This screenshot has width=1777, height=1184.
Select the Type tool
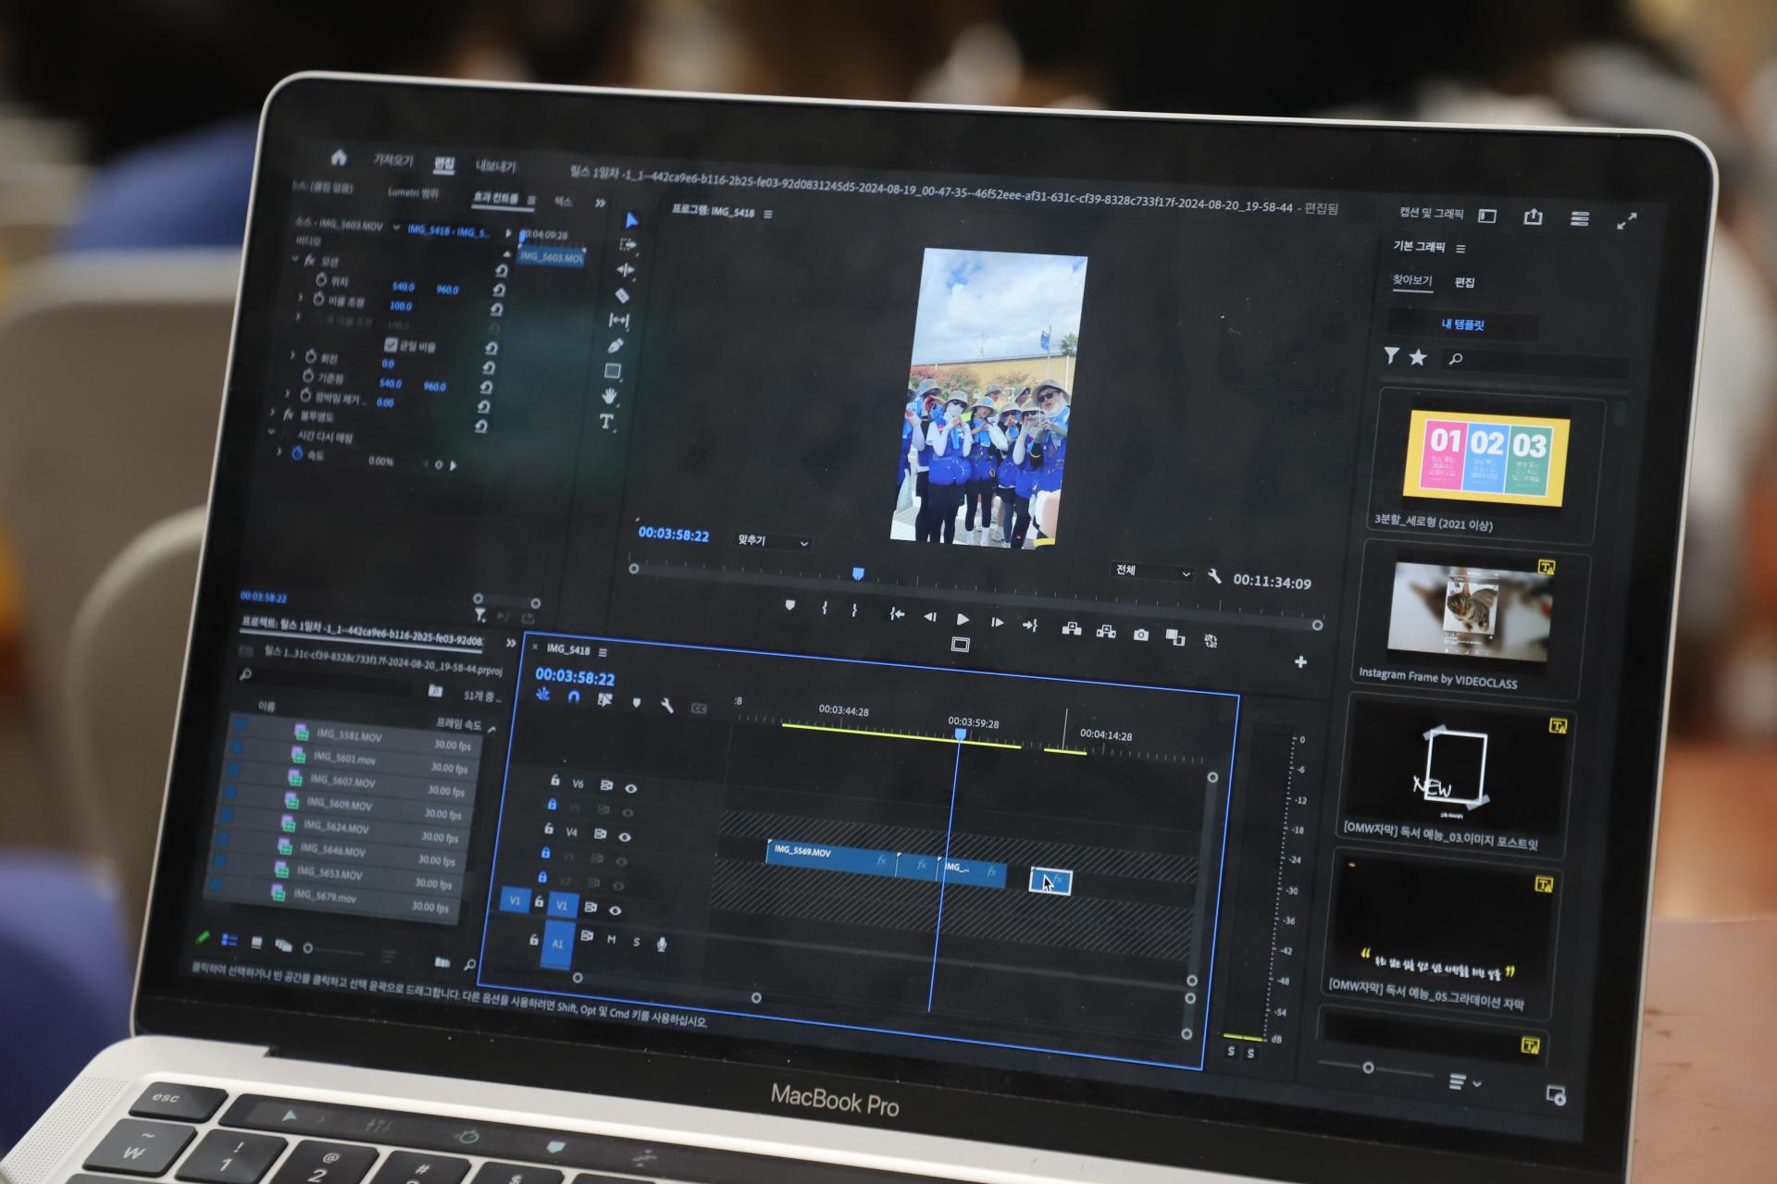(606, 422)
